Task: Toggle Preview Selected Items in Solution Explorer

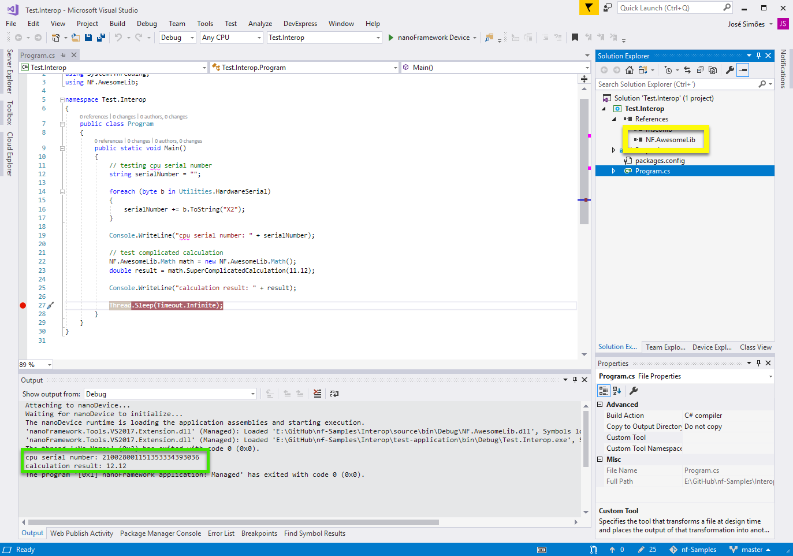Action: 743,70
